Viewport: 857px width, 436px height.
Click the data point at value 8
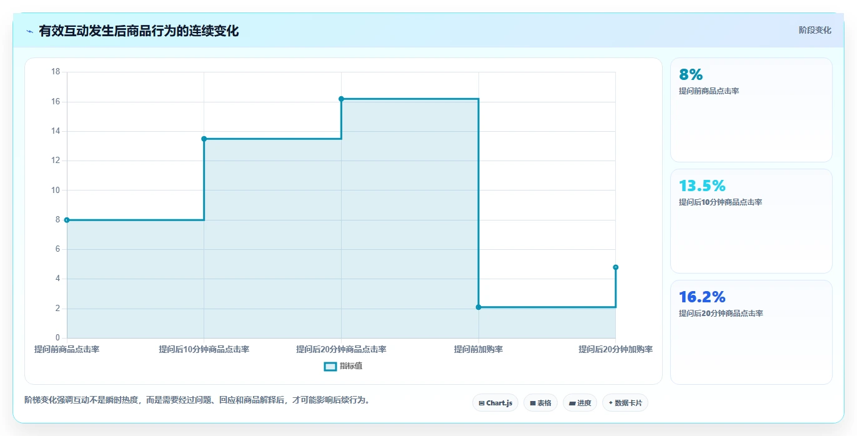pyautogui.click(x=67, y=220)
